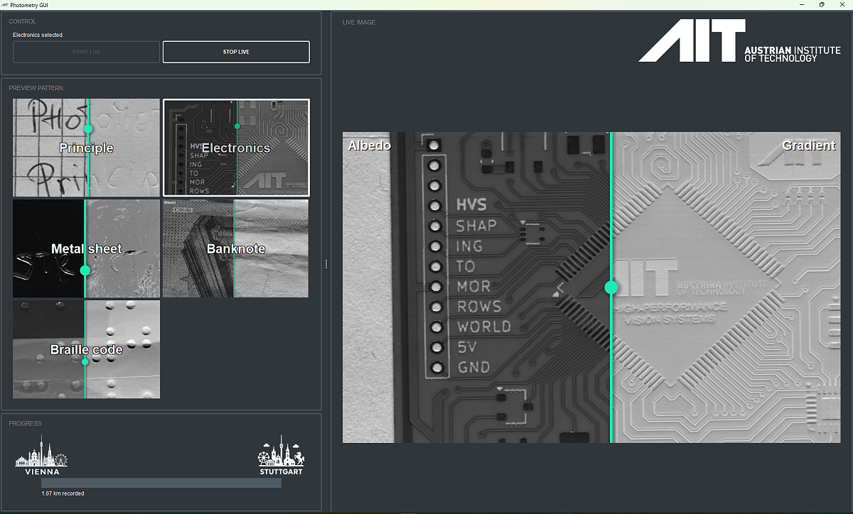Viewport: 853px width, 514px height.
Task: Select the Electronics preview pattern
Action: 236,148
